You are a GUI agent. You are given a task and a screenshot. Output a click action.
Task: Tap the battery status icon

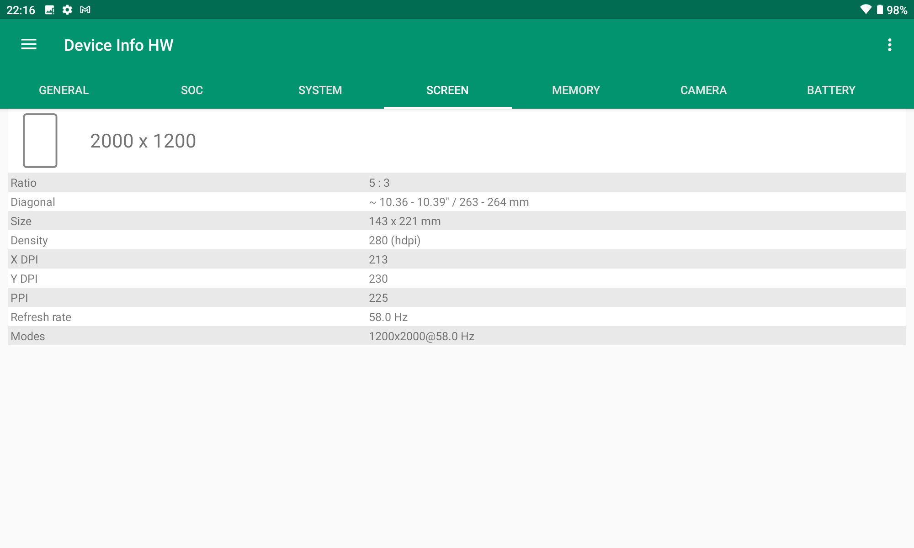[x=880, y=10]
